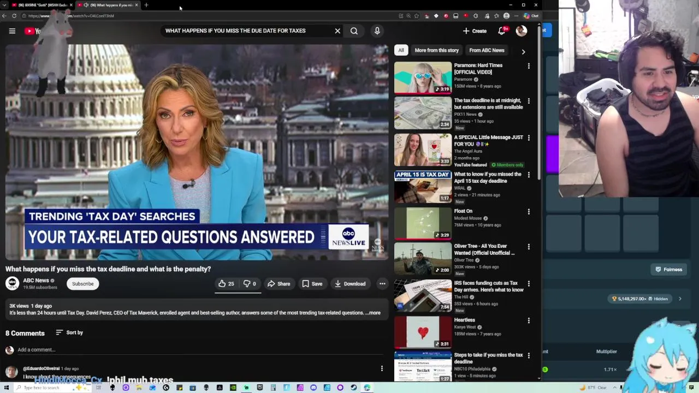Select the From ABC News chip
Viewport: 699px width, 393px height.
[487, 50]
